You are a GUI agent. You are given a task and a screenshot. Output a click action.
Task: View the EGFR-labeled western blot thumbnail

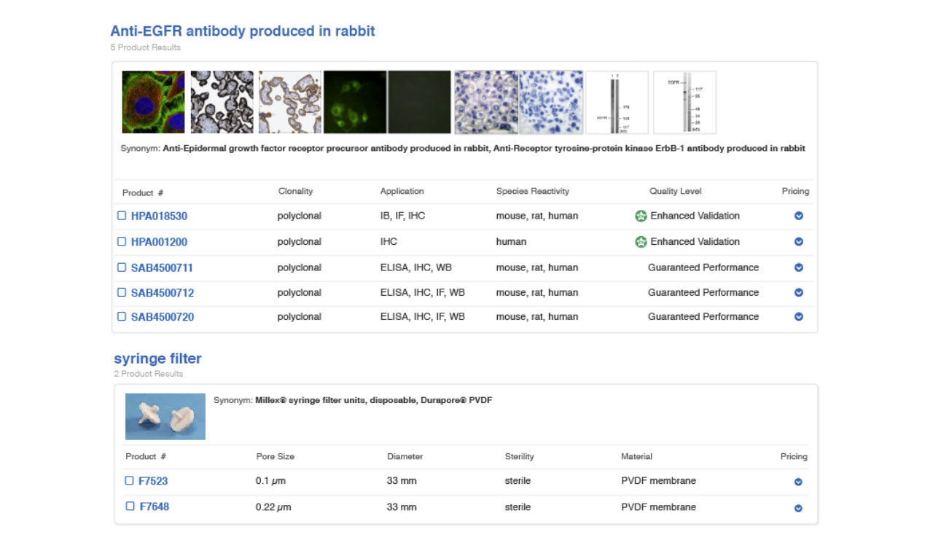[x=685, y=102]
